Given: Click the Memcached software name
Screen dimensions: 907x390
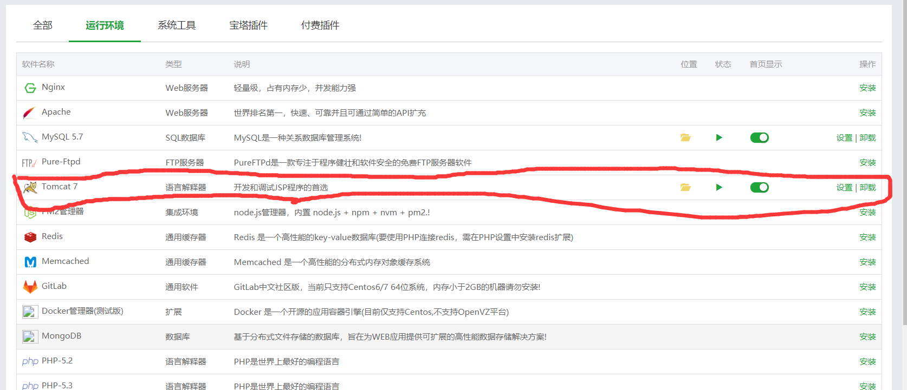Looking at the screenshot, I should [x=65, y=261].
